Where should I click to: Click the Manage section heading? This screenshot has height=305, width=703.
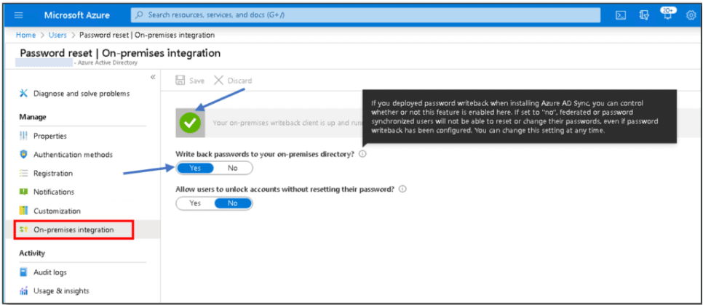tap(33, 117)
